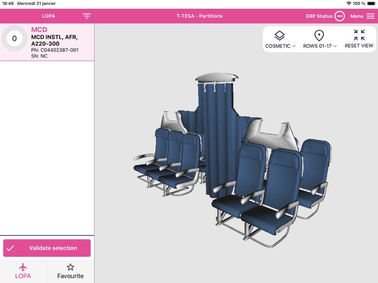Tap the location pin icon for rows
Screen dimensions: 378x283
coord(319,36)
